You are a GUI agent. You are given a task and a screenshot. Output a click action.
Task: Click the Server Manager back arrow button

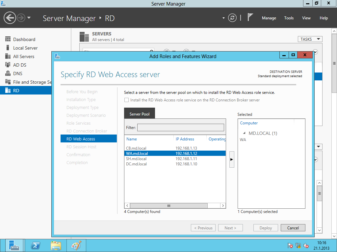10,18
